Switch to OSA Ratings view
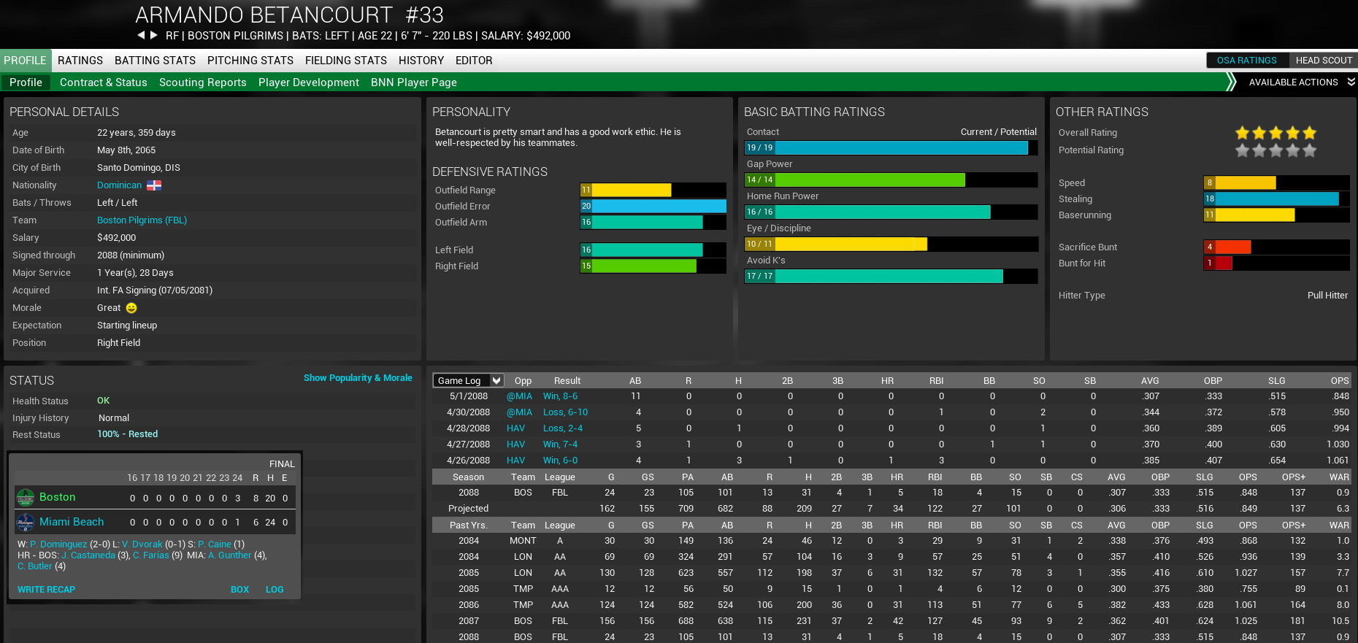This screenshot has width=1358, height=643. pyautogui.click(x=1247, y=61)
